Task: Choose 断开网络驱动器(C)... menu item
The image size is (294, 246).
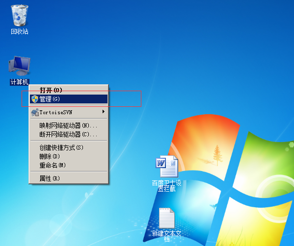Action: (x=69, y=134)
